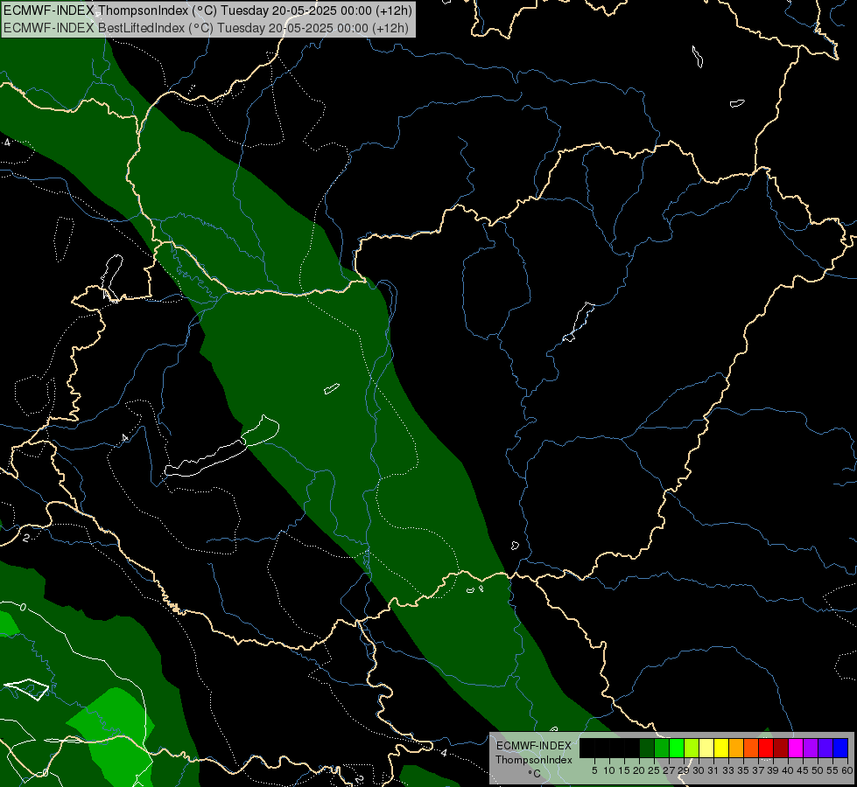Click the black swatch between 15 and 20
The width and height of the screenshot is (857, 787).
(632, 748)
